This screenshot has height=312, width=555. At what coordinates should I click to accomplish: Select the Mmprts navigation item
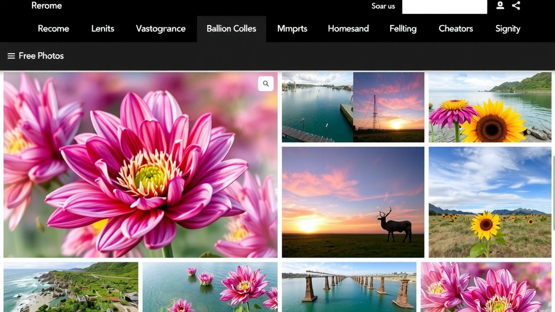click(x=292, y=29)
